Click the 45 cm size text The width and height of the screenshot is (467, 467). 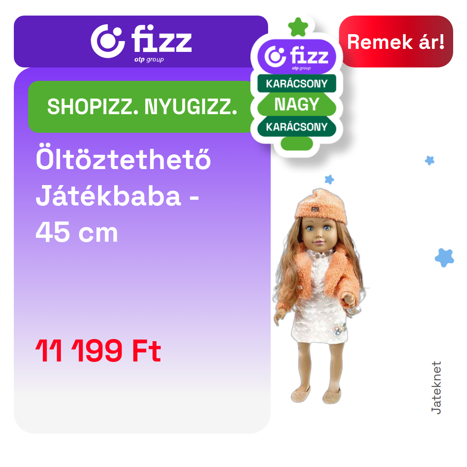(x=77, y=232)
